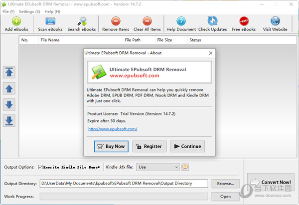
Task: Click the 'Expire after 30 days.' text
Action: [x=107, y=121]
